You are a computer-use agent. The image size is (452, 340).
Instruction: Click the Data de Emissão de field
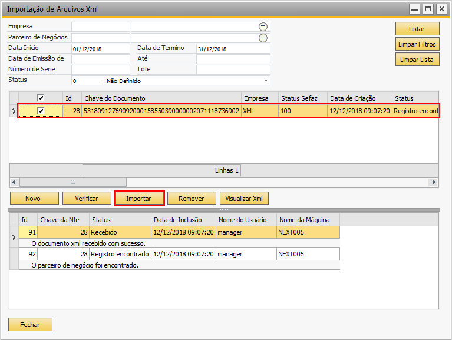coord(101,59)
